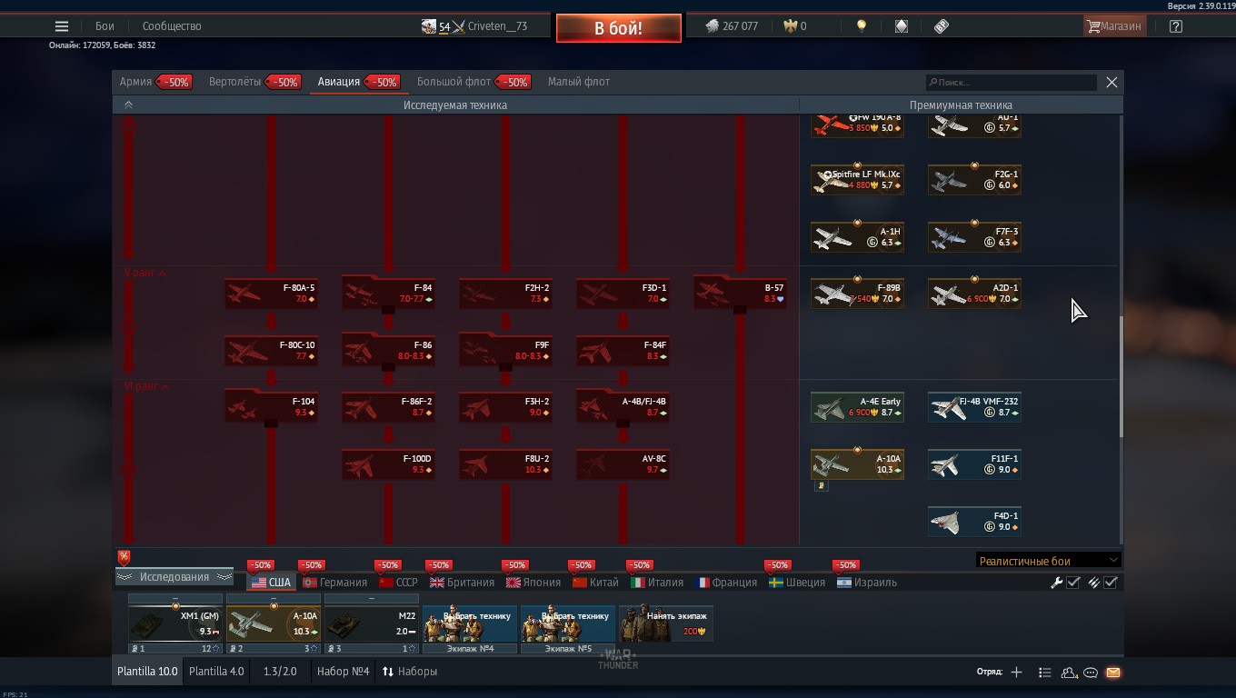This screenshot has width=1236, height=698.
Task: Select Швеция nation tab
Action: [x=797, y=583]
